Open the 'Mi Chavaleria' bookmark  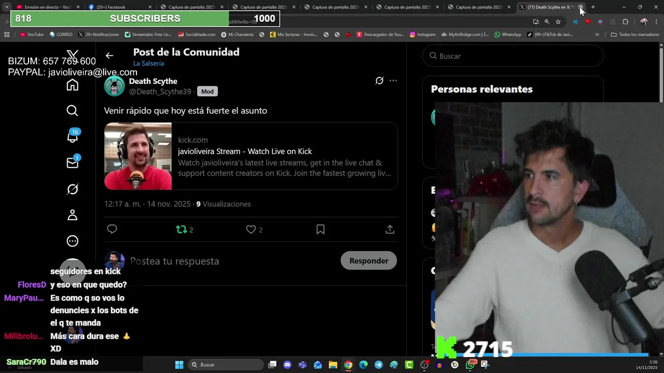(237, 35)
